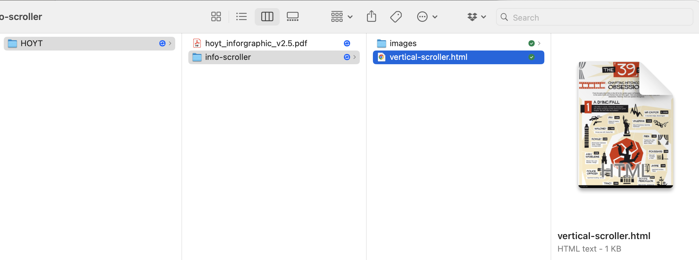Switch to gallery view

(292, 17)
